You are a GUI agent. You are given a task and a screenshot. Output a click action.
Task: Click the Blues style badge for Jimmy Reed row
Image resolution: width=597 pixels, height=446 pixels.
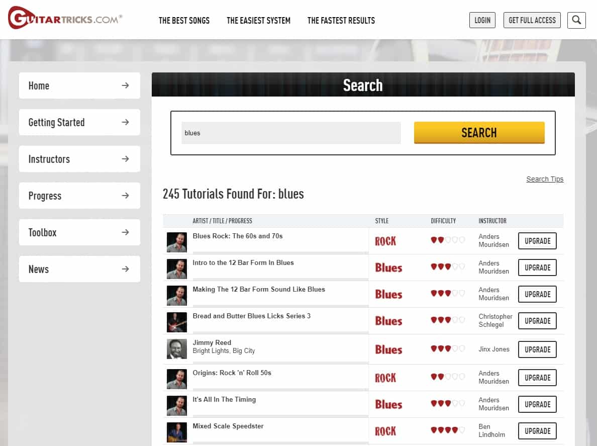tap(388, 349)
